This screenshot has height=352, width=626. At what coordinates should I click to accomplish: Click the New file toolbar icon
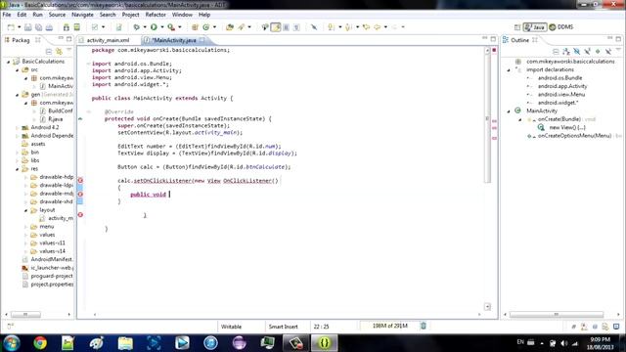click(11, 27)
